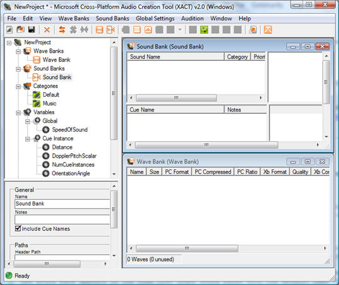Click the Cue Name column header
Viewport: 339px width, 285px height.
pyautogui.click(x=175, y=110)
